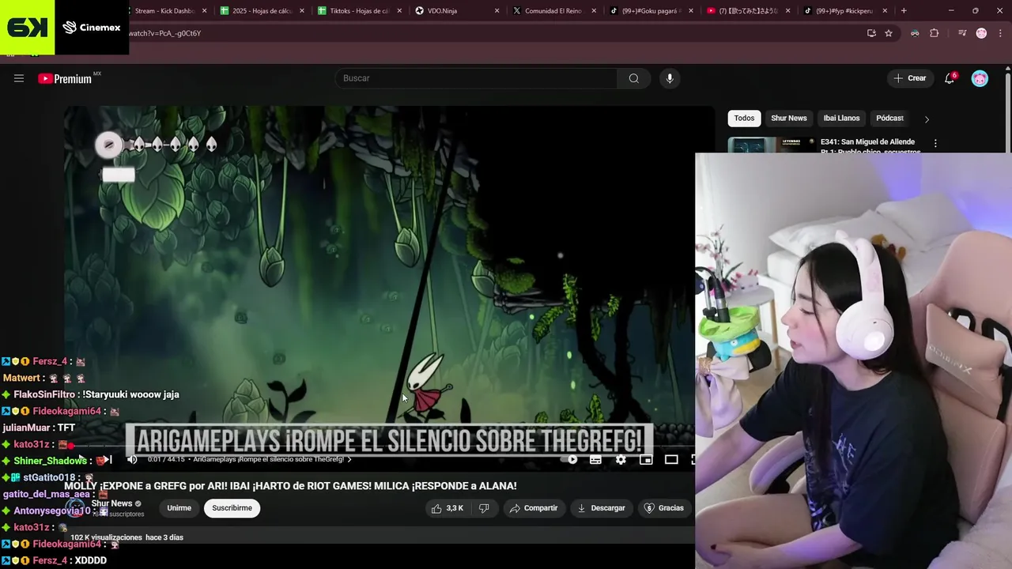
Task: Open the media control icon in the toolbar
Action: (962, 33)
